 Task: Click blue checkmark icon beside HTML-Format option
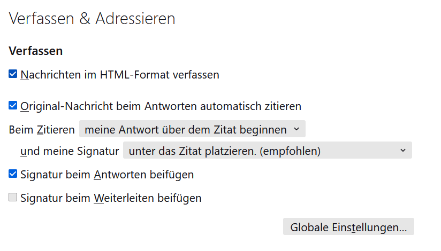click(13, 74)
